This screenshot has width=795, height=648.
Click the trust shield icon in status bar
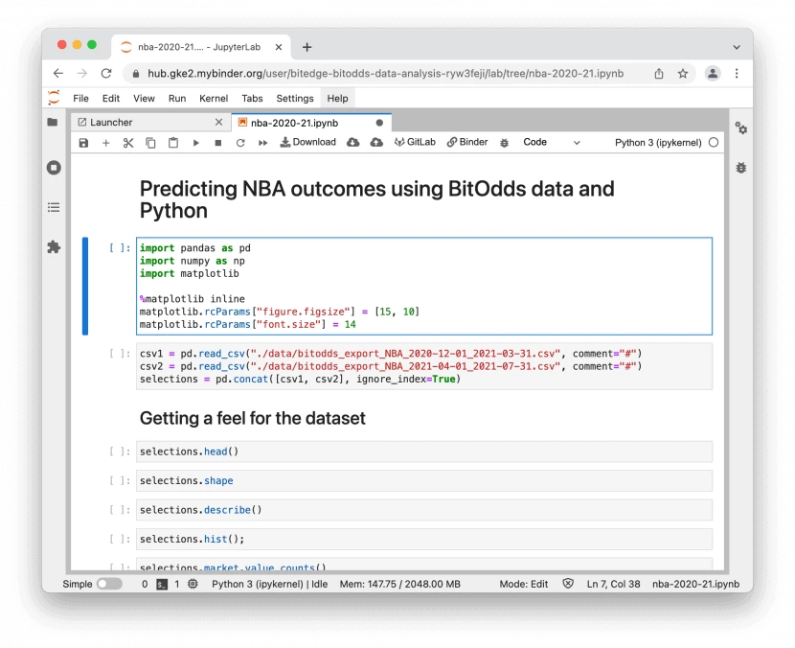coord(568,584)
